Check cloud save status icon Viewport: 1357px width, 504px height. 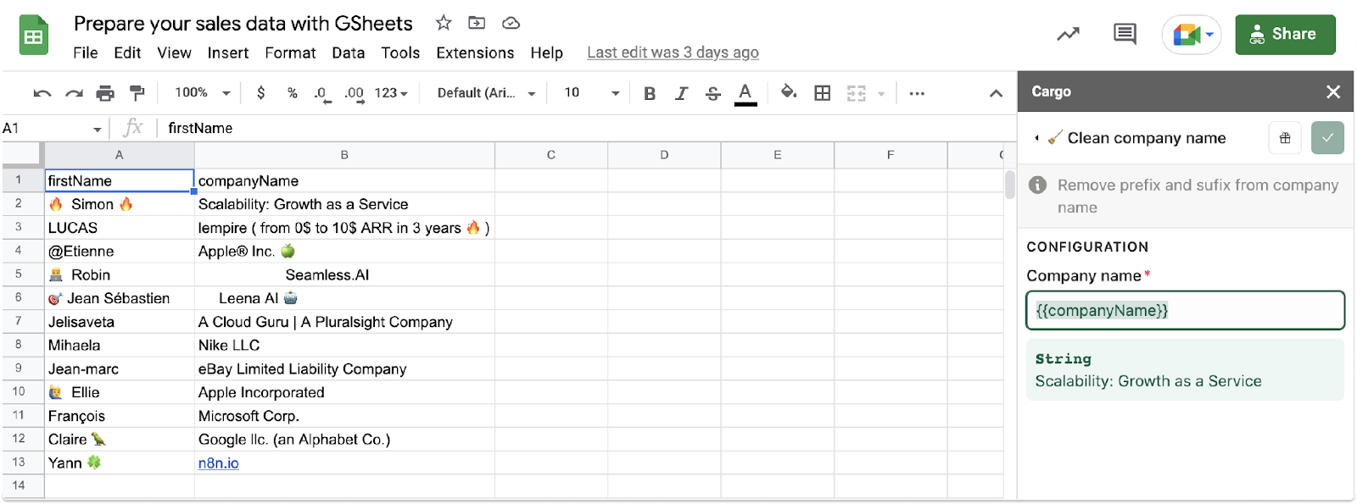pos(511,23)
